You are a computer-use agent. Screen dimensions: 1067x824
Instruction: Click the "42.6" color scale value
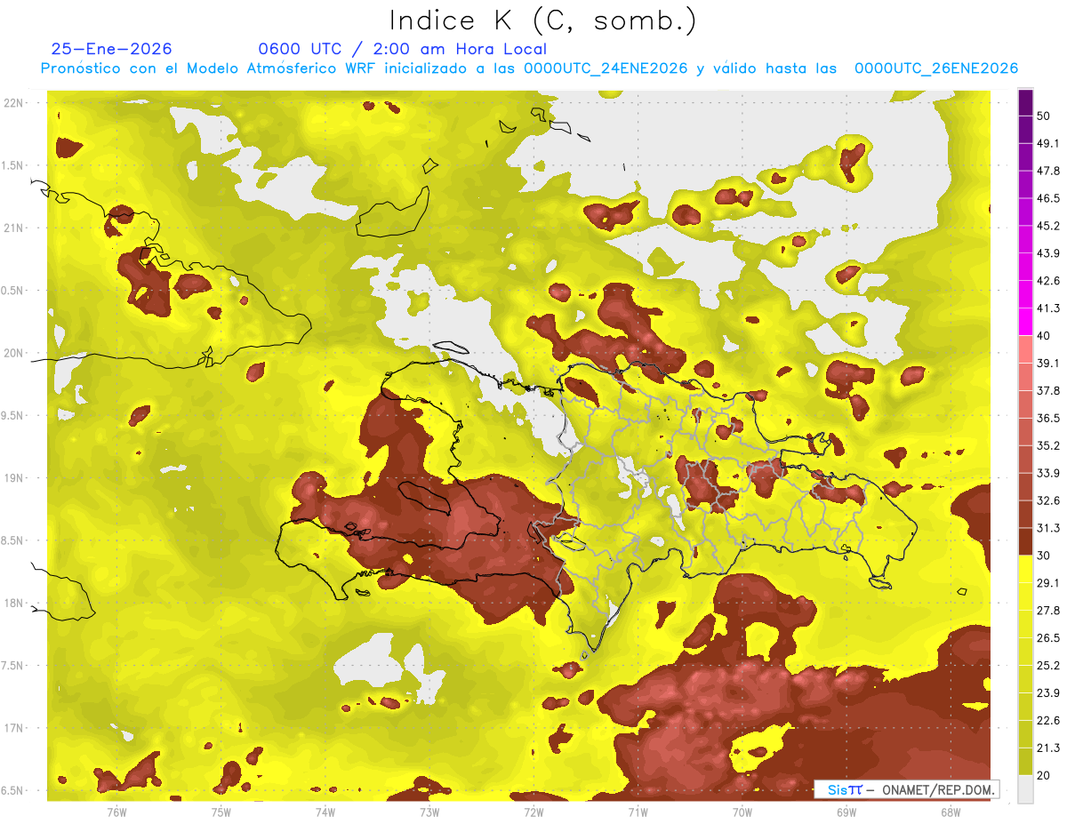[x=1048, y=281]
